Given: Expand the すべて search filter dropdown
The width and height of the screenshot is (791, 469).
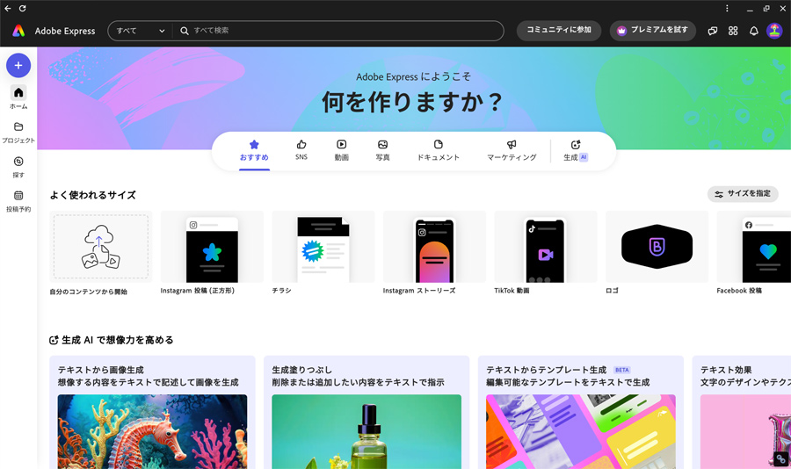Looking at the screenshot, I should pos(141,31).
